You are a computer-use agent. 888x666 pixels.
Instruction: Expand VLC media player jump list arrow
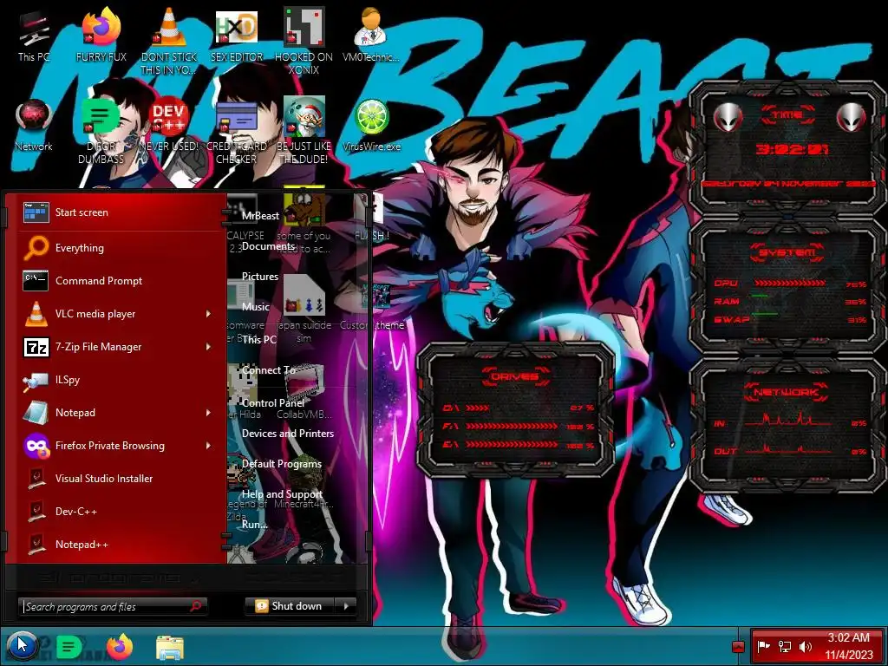pyautogui.click(x=208, y=313)
